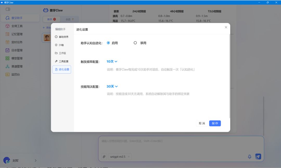Close the 进化设置 dialog with X
Screen dimensions: 281x168
coord(226,27)
